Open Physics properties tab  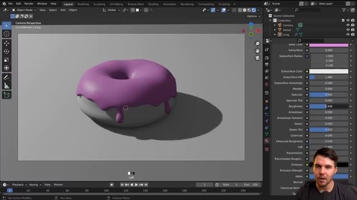(x=267, y=121)
